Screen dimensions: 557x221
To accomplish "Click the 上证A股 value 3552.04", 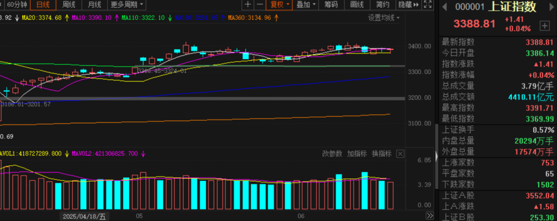I will click(x=539, y=195).
